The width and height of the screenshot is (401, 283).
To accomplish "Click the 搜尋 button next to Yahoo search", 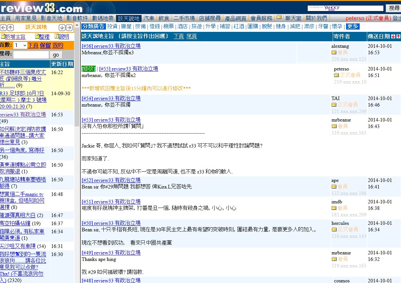I will [394, 8].
